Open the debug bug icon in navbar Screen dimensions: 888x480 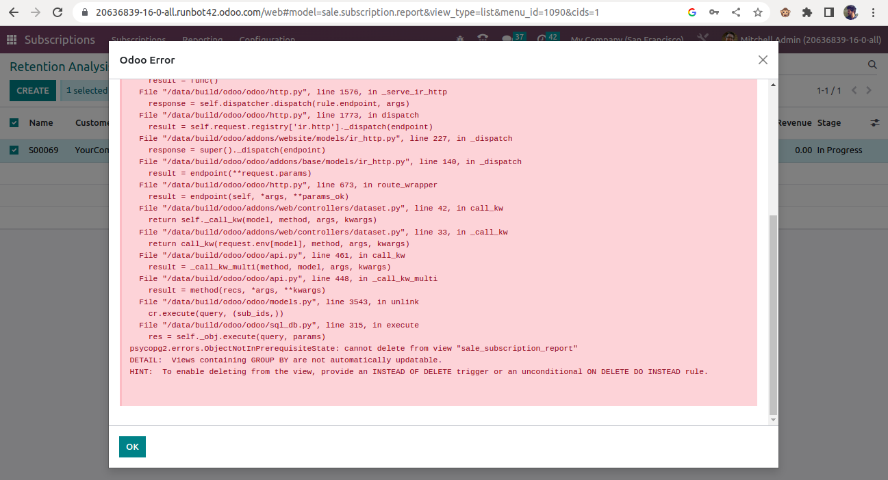459,39
